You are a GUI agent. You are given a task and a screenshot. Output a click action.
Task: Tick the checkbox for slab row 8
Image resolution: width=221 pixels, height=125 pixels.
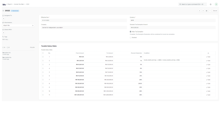(43, 83)
